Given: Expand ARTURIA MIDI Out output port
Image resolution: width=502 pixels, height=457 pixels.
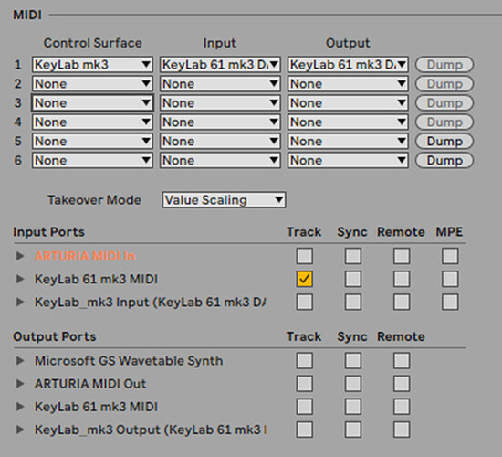Looking at the screenshot, I should (x=20, y=384).
